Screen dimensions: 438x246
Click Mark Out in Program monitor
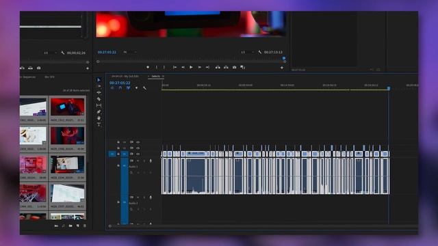point(164,67)
